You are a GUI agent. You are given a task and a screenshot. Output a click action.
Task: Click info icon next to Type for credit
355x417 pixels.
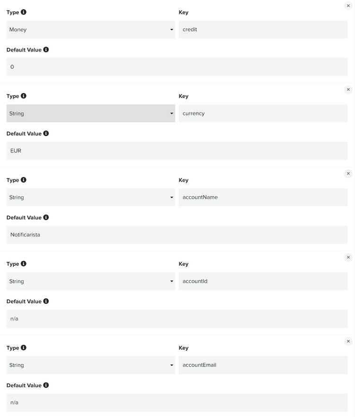tap(24, 12)
